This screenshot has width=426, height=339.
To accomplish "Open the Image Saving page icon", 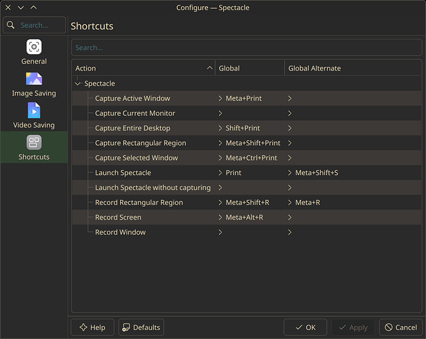I will pos(34,79).
